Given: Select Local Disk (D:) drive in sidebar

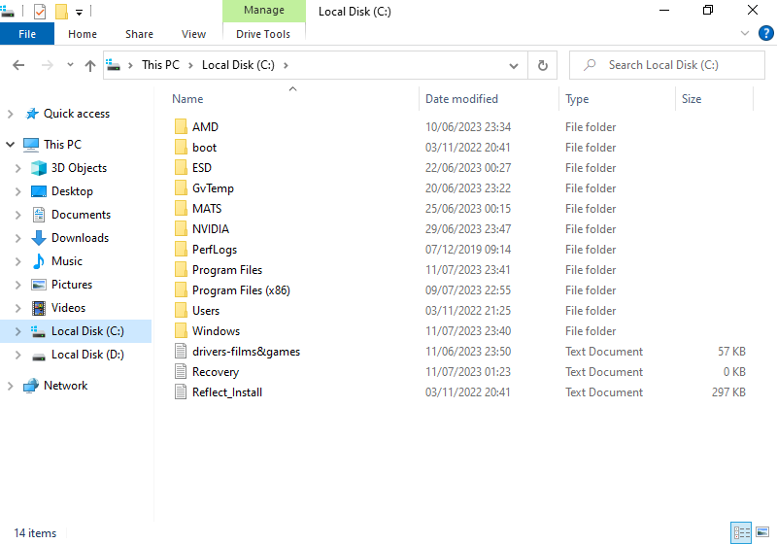Looking at the screenshot, I should click(87, 355).
